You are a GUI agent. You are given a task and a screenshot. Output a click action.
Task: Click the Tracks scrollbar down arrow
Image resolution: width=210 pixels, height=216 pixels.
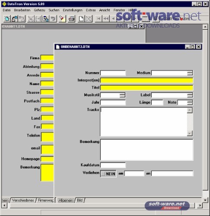[x=190, y=133]
